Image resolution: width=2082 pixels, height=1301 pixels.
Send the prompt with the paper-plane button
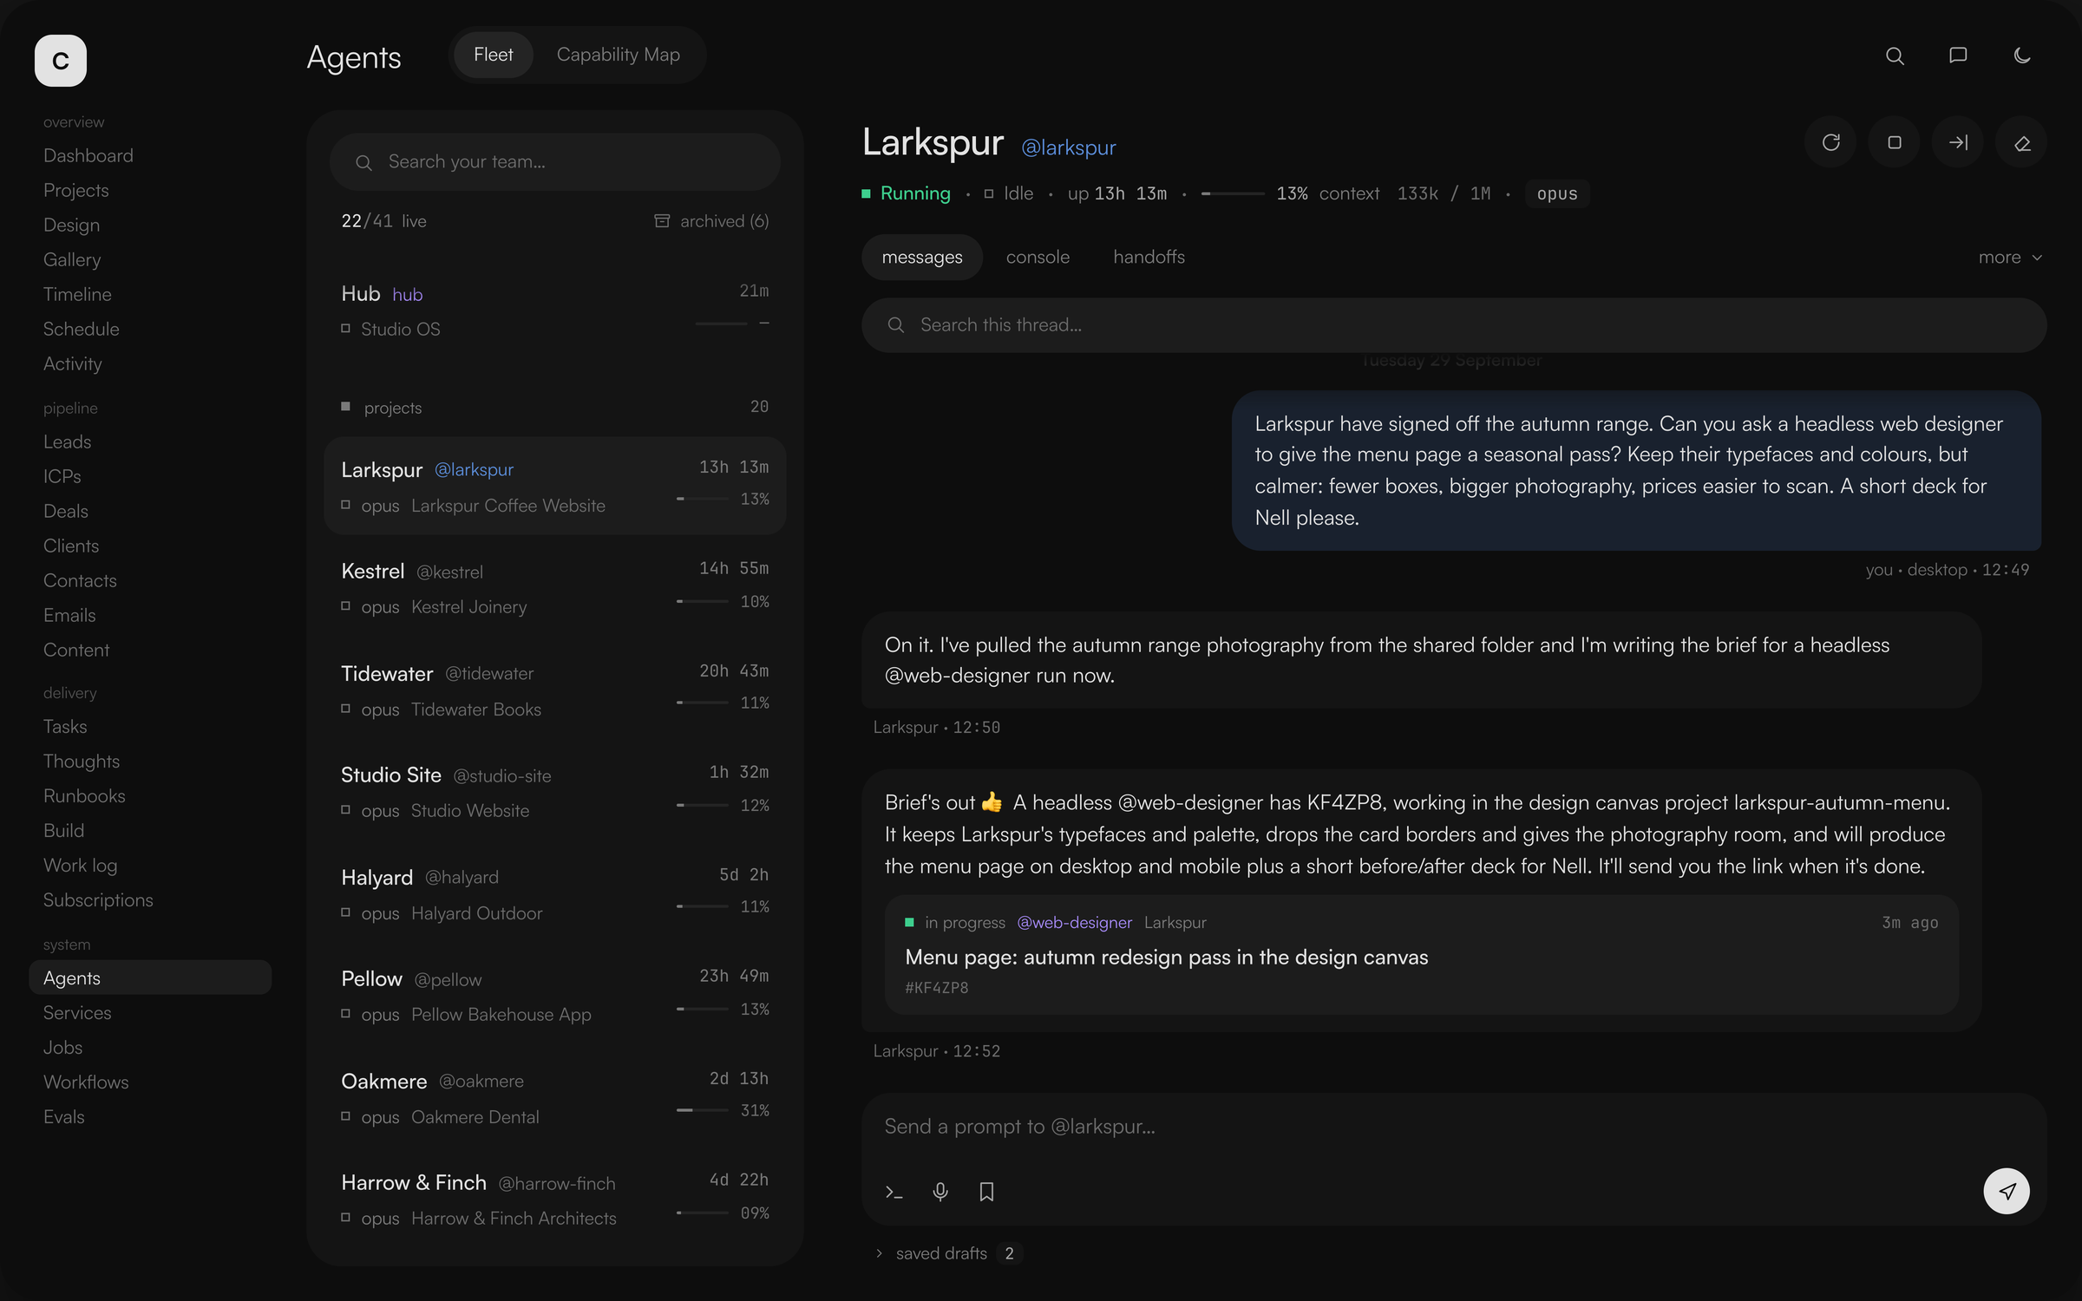(2007, 1191)
